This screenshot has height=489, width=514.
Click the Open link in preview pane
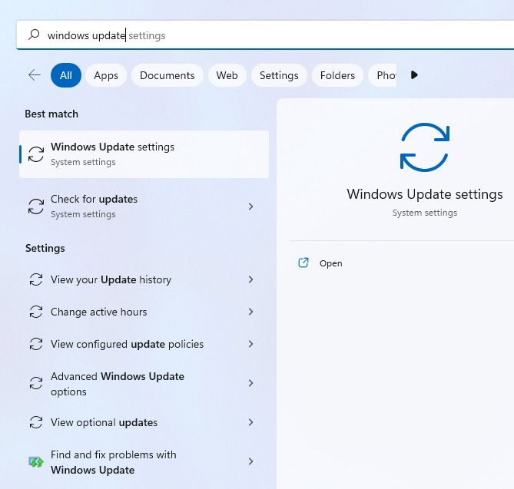point(331,263)
